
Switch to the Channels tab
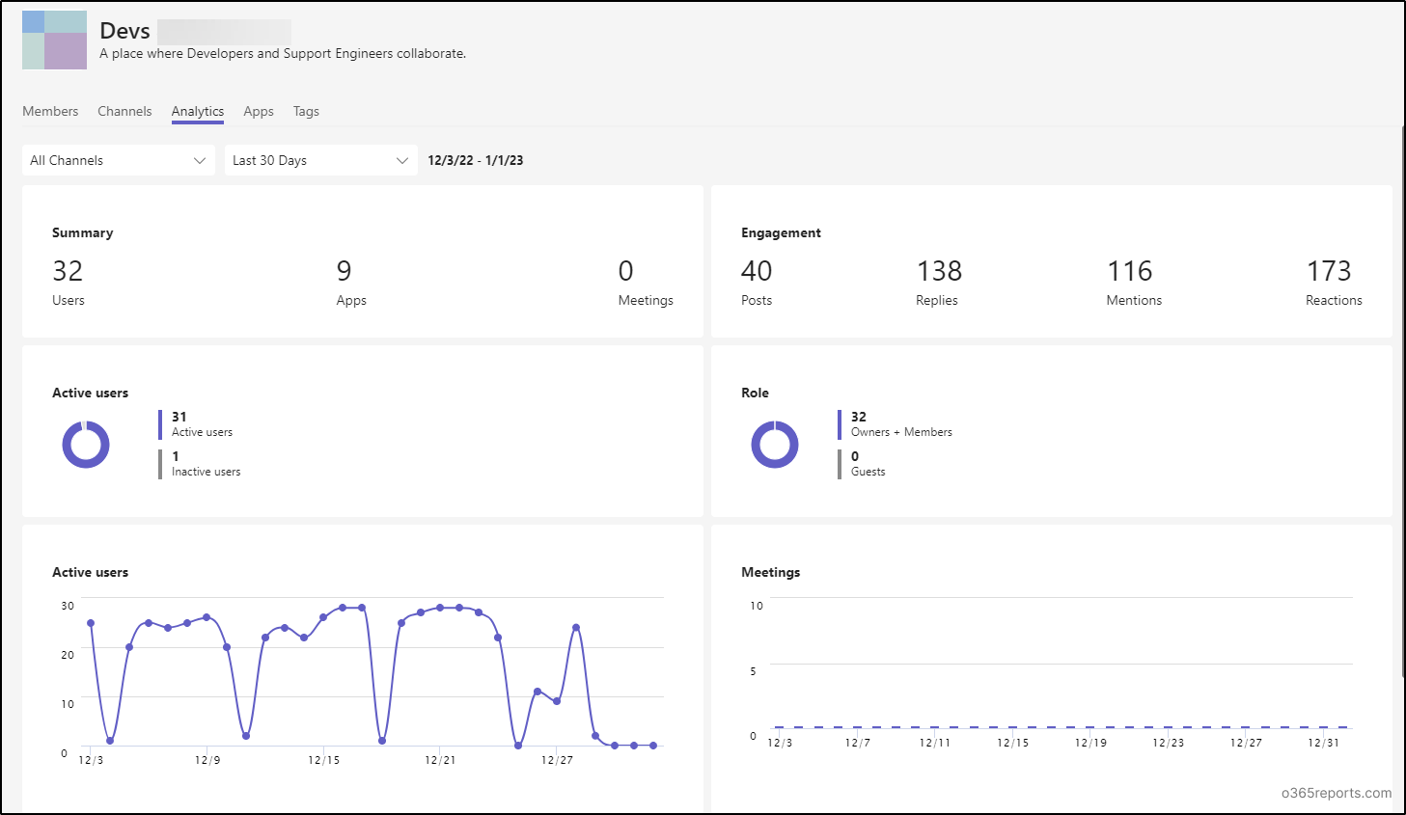124,111
